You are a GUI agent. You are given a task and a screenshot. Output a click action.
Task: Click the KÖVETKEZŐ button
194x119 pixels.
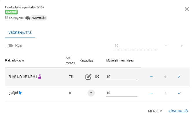tap(178, 111)
